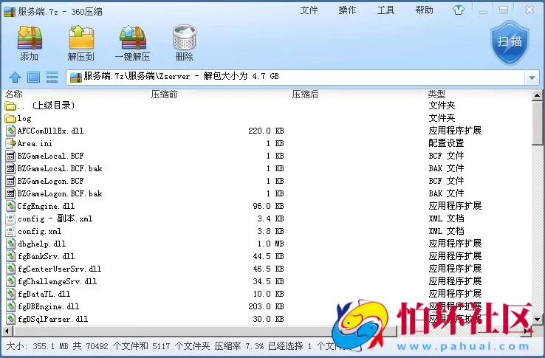The width and height of the screenshot is (545, 358).
Task: Click the AFCComDllEx.dll file icon
Action: click(11, 131)
